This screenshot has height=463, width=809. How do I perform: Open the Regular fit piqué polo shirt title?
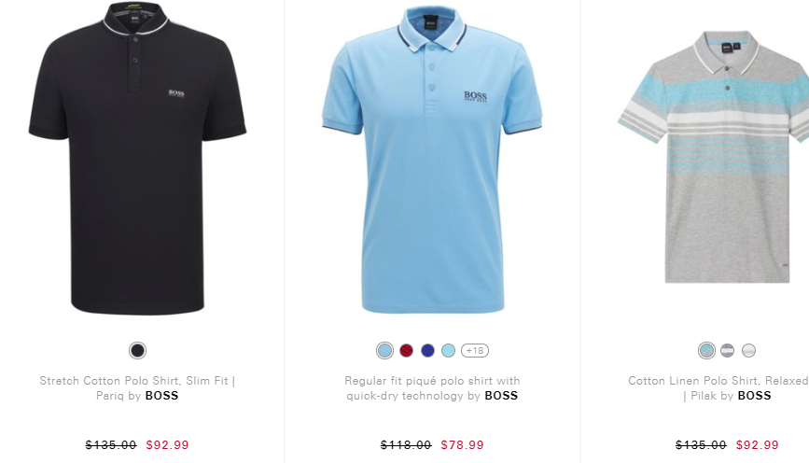[x=432, y=388]
